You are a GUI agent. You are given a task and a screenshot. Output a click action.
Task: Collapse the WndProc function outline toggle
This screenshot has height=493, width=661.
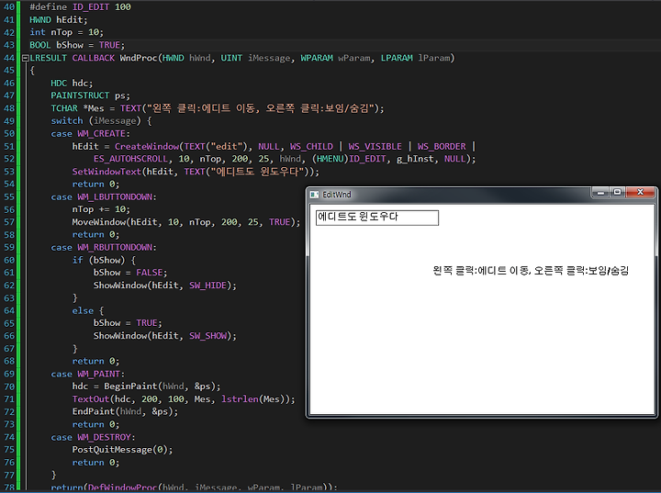tap(26, 58)
